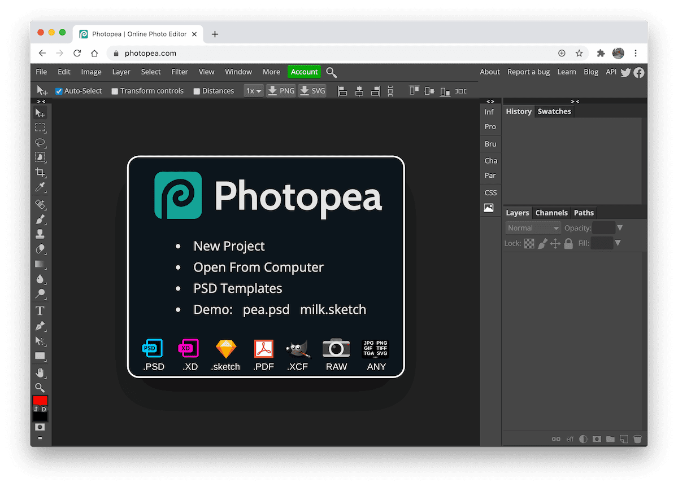Activate the Type tool
Image resolution: width=678 pixels, height=487 pixels.
pyautogui.click(x=40, y=310)
